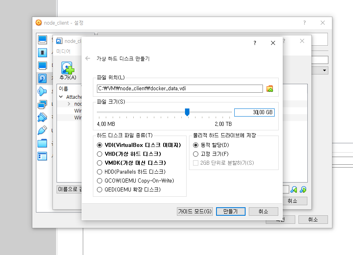Screen dimensions: 353x255
Task: Click the help question mark in wizard
Action: (x=254, y=43)
